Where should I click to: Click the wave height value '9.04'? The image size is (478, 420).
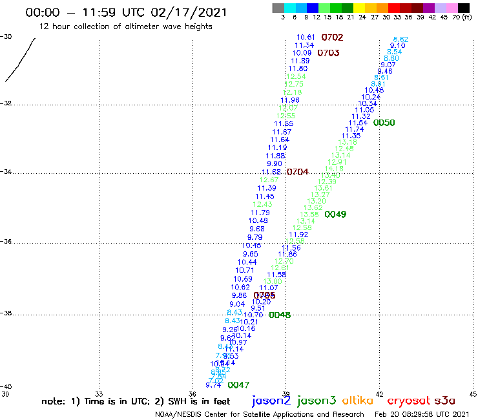237,304
